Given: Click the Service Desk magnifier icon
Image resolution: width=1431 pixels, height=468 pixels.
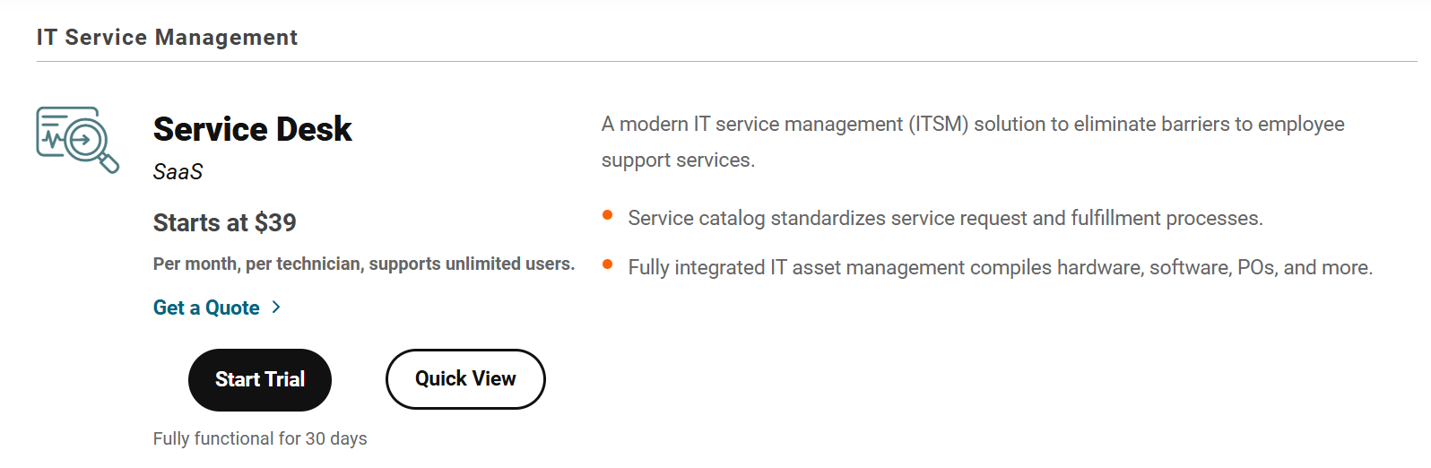Looking at the screenshot, I should pyautogui.click(x=78, y=140).
